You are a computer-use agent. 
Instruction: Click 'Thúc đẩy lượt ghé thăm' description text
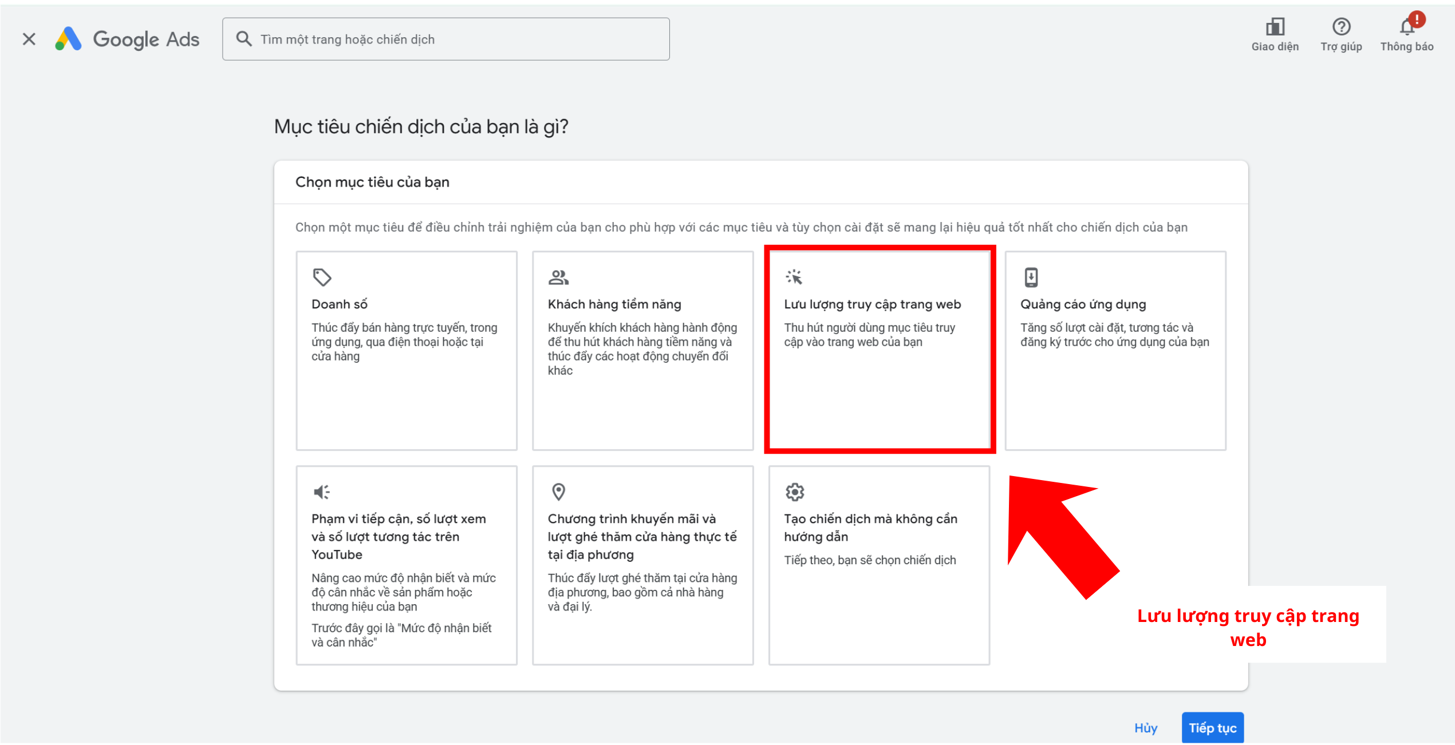pyautogui.click(x=642, y=592)
